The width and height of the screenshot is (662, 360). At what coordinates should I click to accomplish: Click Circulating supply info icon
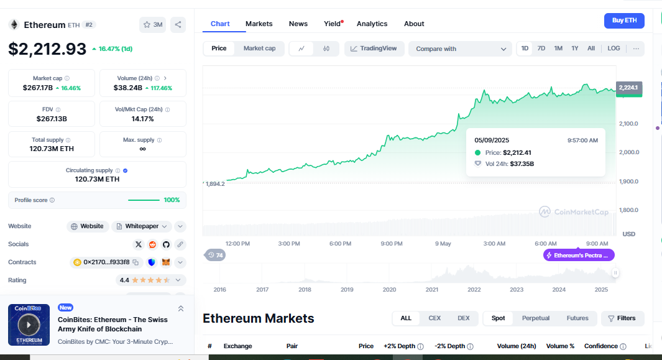117,170
